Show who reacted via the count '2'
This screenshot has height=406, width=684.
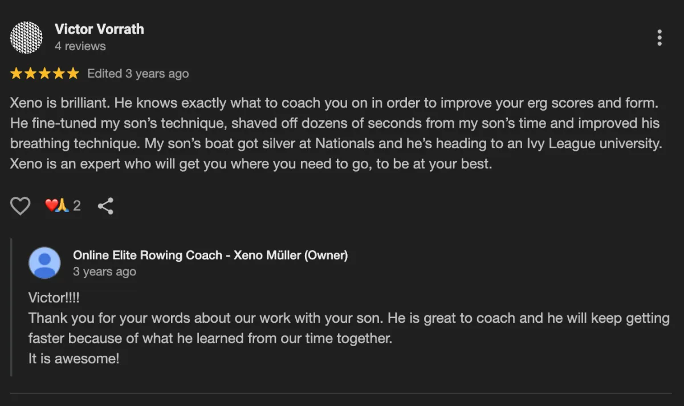coord(77,206)
